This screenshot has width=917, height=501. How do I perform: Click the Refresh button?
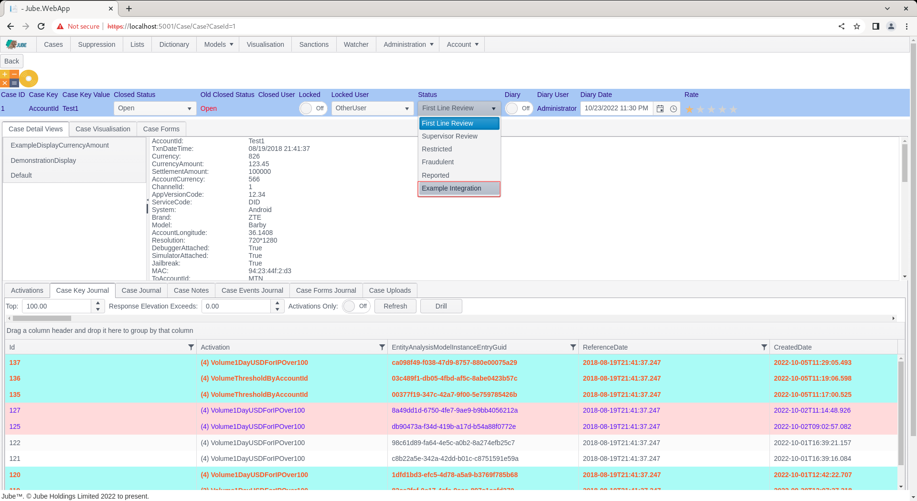395,306
